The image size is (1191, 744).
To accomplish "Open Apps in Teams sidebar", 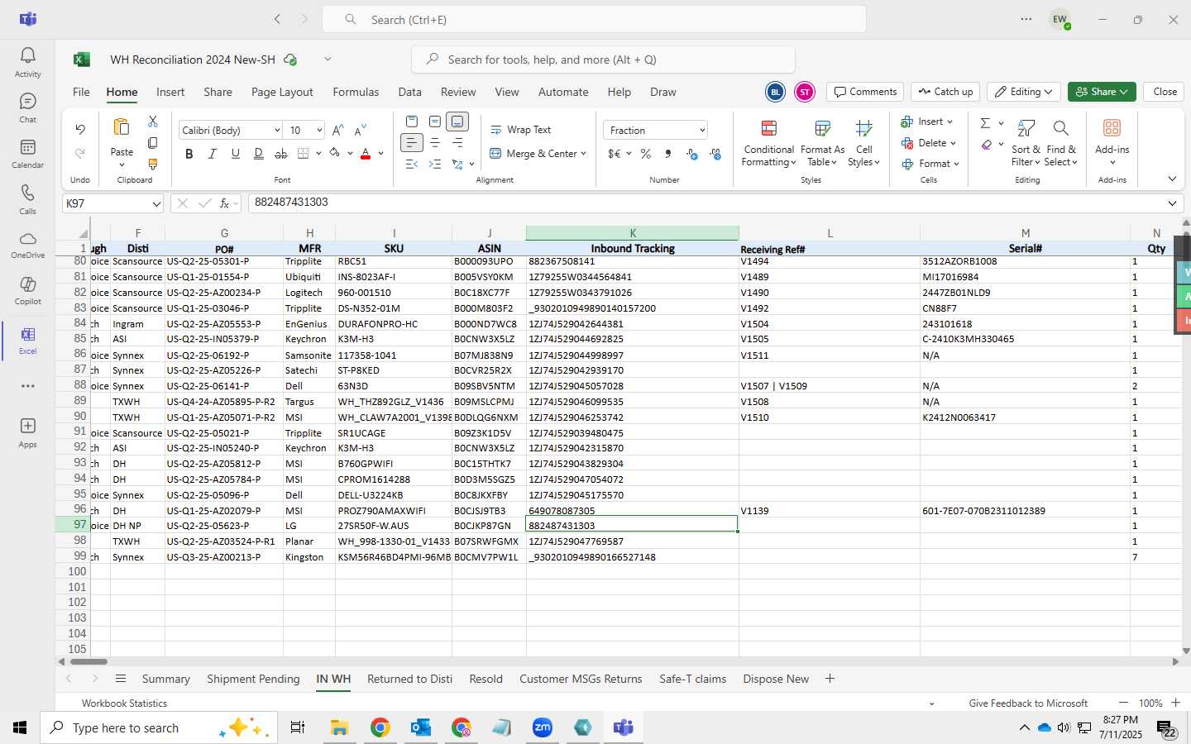I will [x=27, y=432].
